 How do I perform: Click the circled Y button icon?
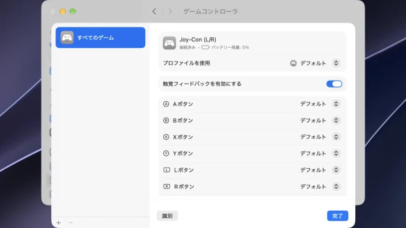click(166, 153)
